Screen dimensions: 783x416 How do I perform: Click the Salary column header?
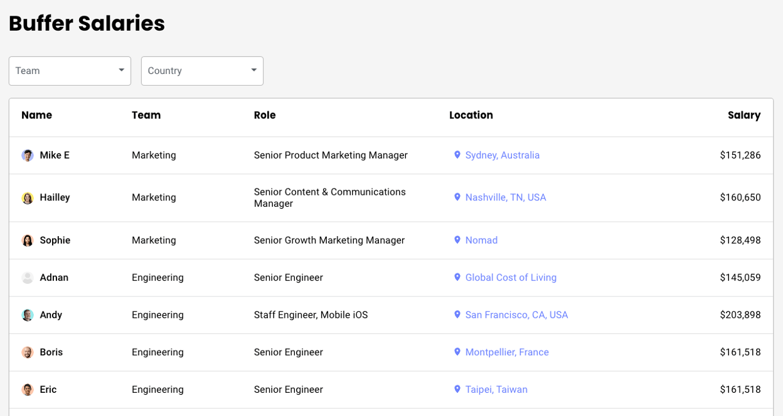pyautogui.click(x=743, y=115)
